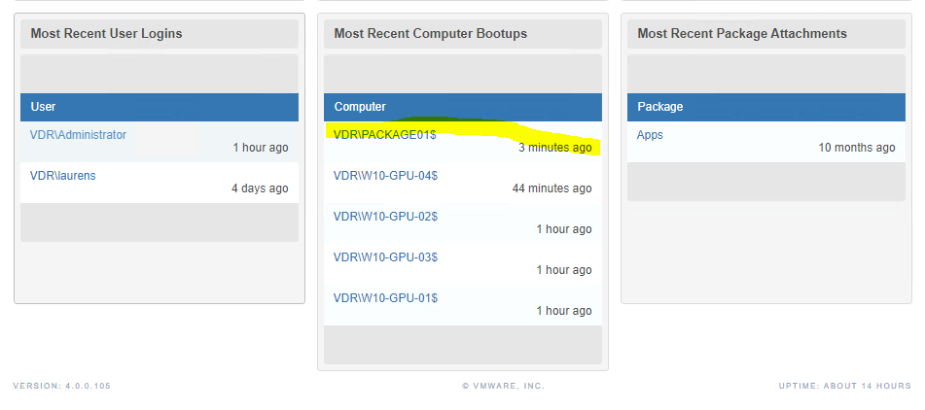
Task: Open the VDR\laurens user link
Action: point(62,176)
